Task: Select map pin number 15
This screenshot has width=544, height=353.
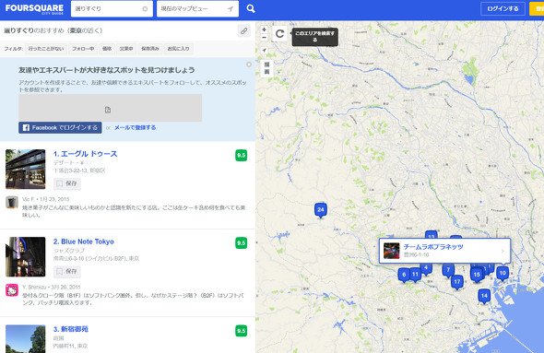Action: [477, 275]
